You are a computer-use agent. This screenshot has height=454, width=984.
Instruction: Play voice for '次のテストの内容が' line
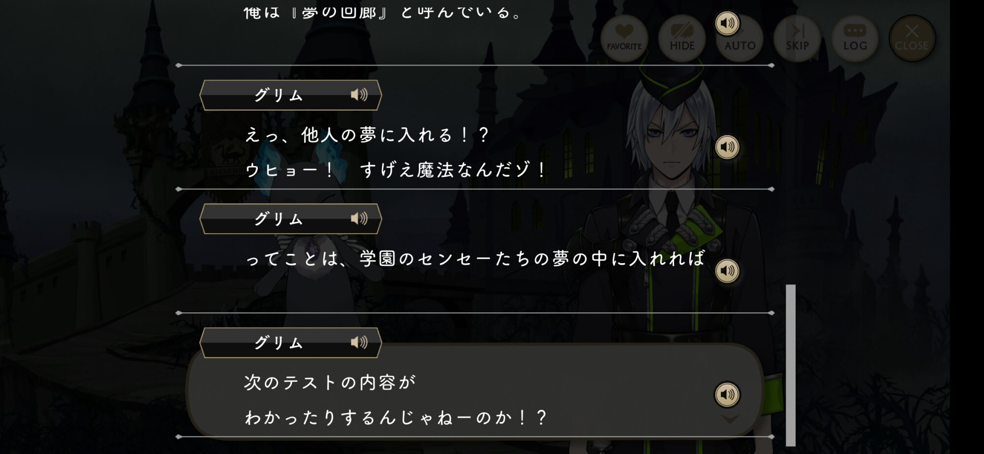pyautogui.click(x=727, y=394)
